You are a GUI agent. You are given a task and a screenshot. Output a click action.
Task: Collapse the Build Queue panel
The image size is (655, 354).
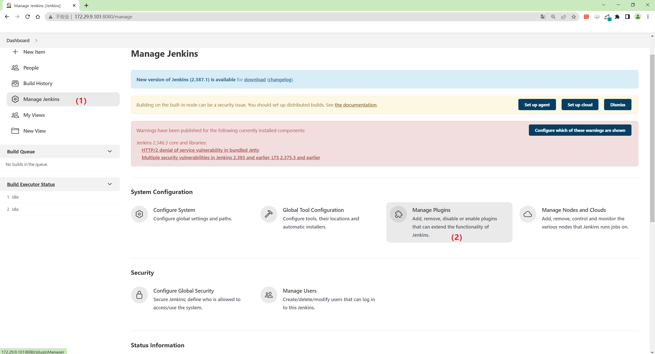pos(110,151)
